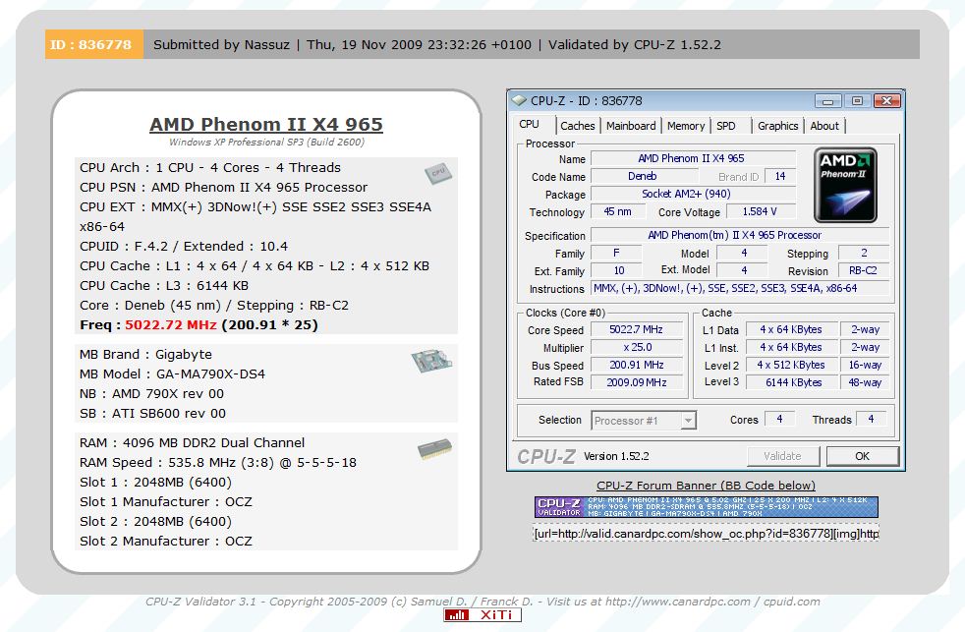965x632 pixels.
Task: Click the CPU-Z Forum Banner link
Action: pos(706,486)
